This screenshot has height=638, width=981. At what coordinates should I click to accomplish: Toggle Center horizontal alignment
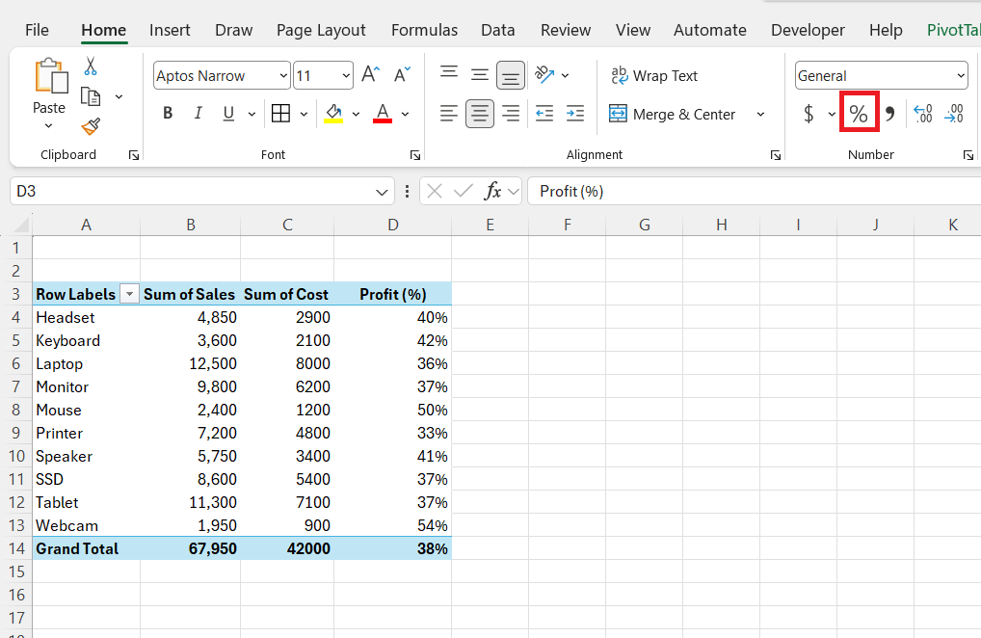point(480,114)
